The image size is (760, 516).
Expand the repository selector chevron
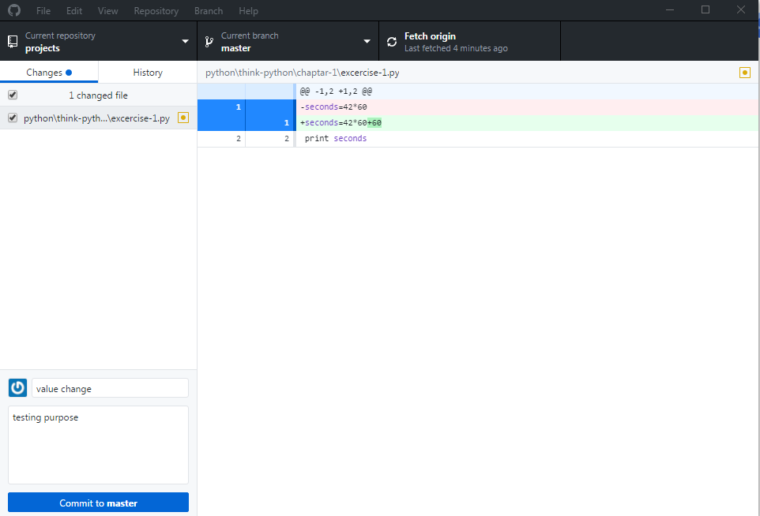point(185,41)
